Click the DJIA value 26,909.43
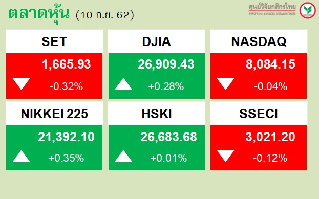Viewport: 319px width, 199px height. coord(166,64)
